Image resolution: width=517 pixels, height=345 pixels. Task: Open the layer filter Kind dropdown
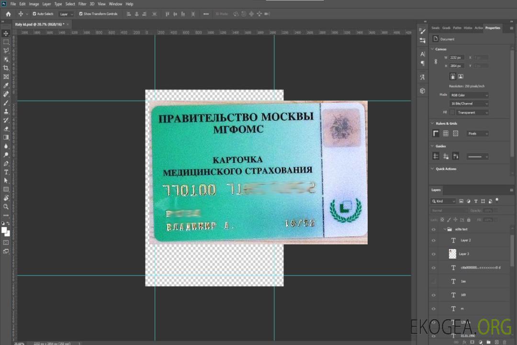click(443, 201)
